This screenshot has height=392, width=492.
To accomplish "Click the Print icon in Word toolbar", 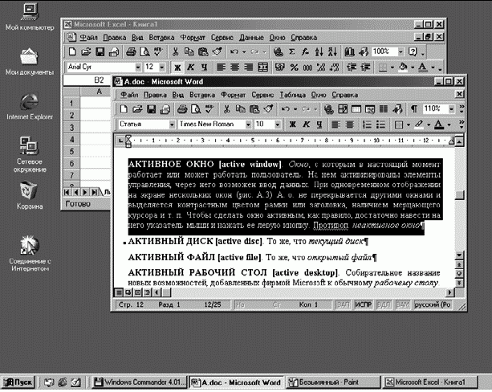I will click(x=181, y=108).
